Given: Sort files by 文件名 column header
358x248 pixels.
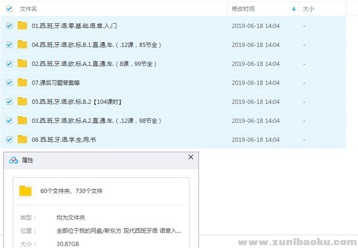Looking at the screenshot, I should (x=28, y=9).
